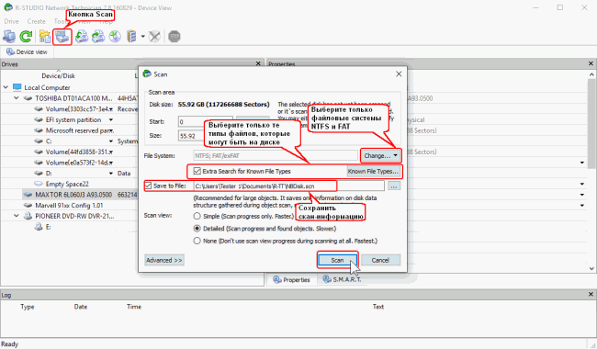Click the Type column header in Log

tap(28, 307)
